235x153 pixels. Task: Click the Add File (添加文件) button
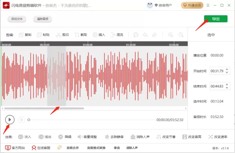click(x=17, y=19)
